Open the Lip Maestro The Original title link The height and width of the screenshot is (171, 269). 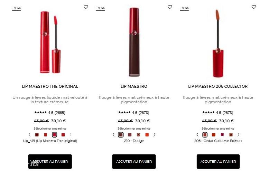(50, 86)
